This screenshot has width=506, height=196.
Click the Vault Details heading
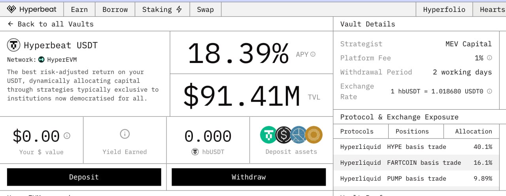click(368, 24)
